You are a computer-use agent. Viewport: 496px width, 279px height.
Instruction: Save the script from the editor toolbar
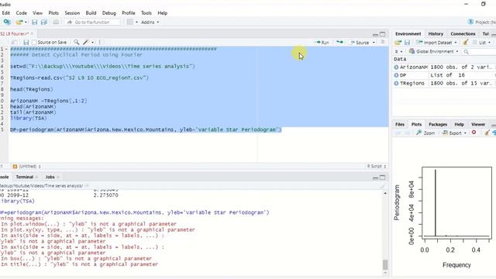[26, 42]
